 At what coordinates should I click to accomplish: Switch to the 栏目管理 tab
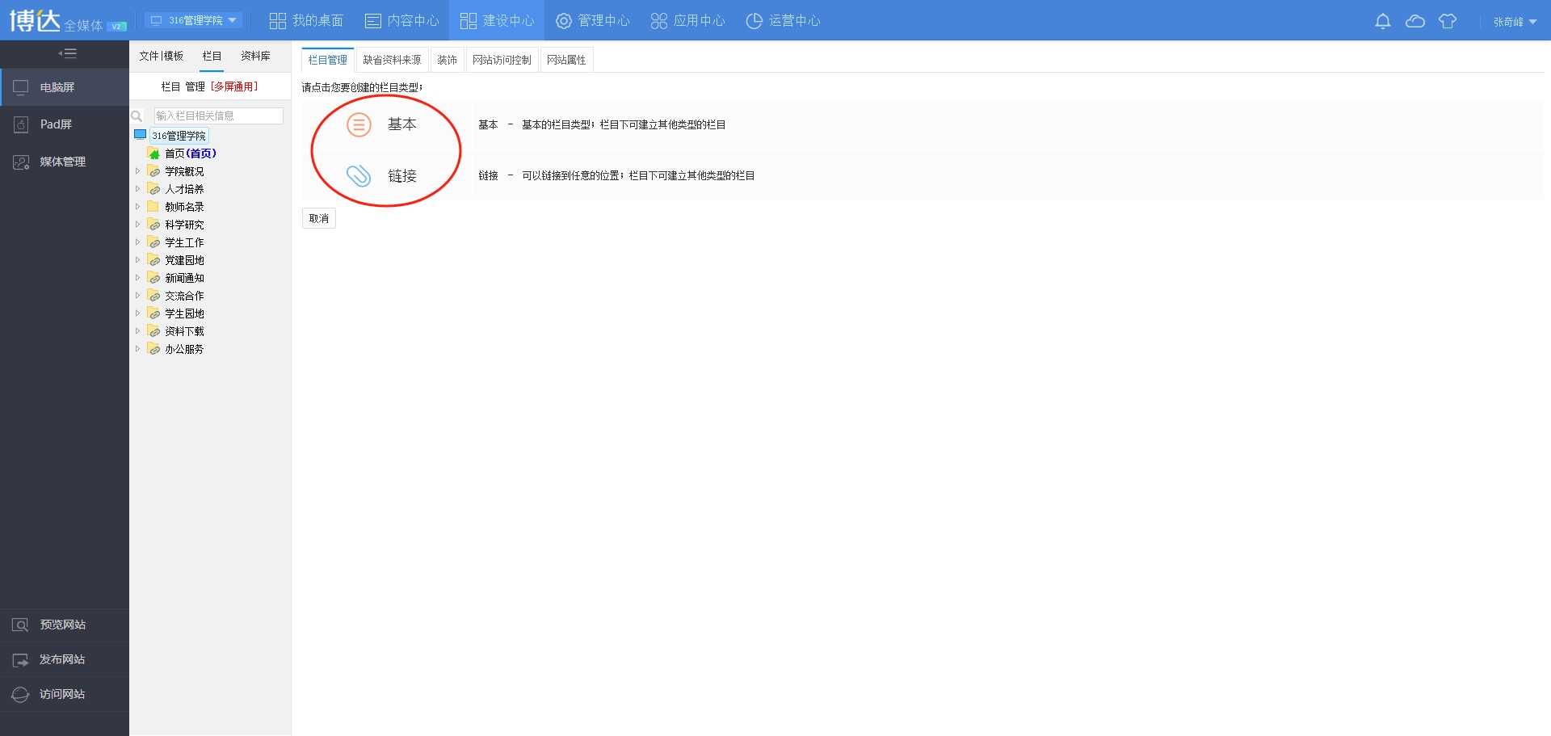tap(328, 60)
